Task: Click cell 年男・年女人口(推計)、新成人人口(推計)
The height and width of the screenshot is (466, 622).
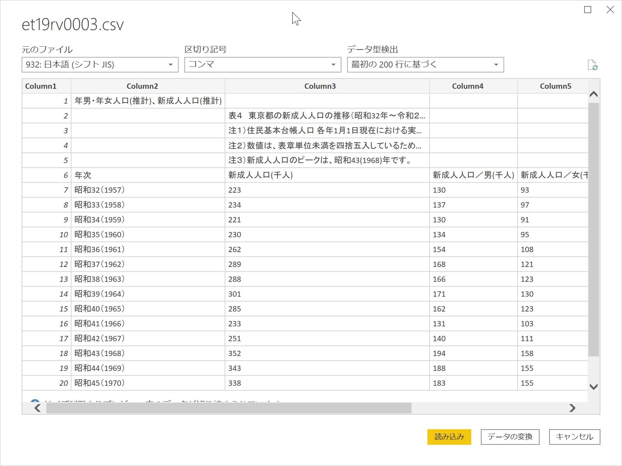Action: (148, 101)
